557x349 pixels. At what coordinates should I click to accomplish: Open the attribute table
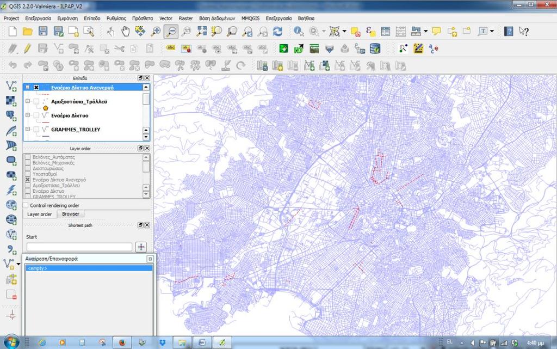point(386,31)
